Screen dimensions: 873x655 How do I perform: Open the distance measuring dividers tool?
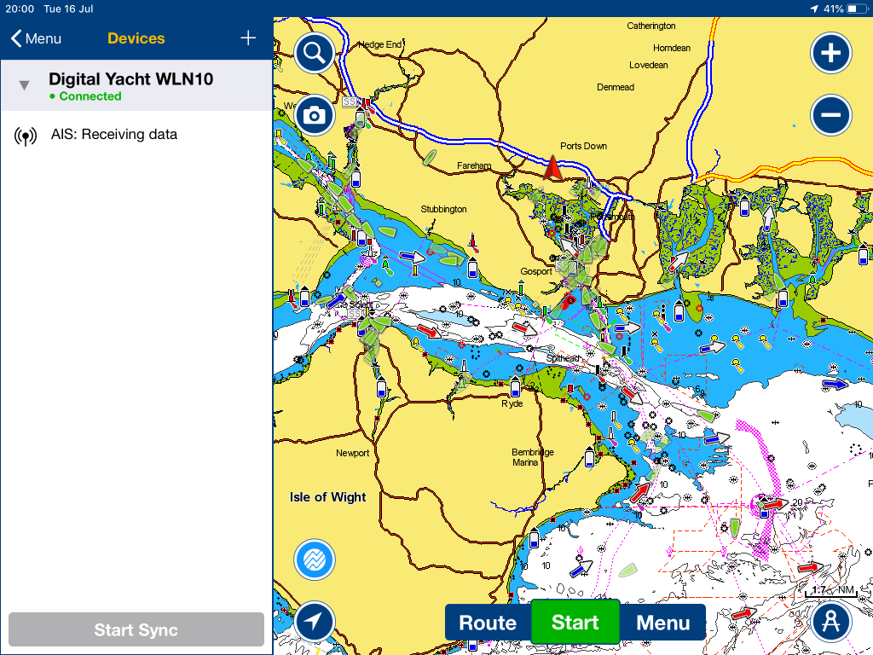pyautogui.click(x=830, y=621)
